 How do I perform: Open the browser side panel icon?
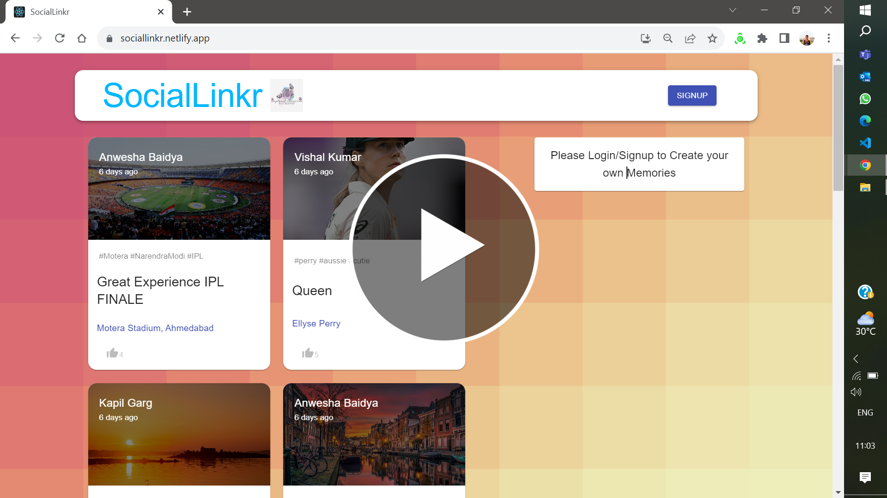pyautogui.click(x=784, y=38)
